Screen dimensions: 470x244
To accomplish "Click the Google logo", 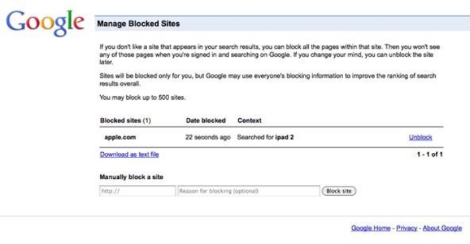I will coord(45,23).
